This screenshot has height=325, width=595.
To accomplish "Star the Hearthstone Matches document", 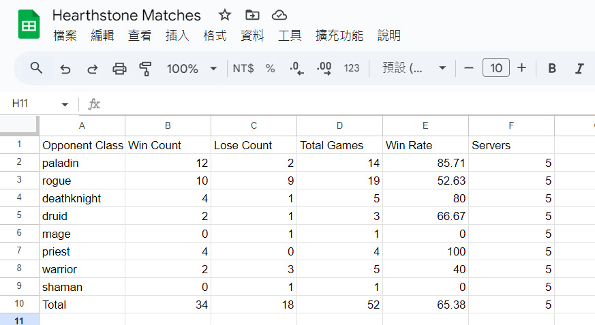I will (225, 15).
